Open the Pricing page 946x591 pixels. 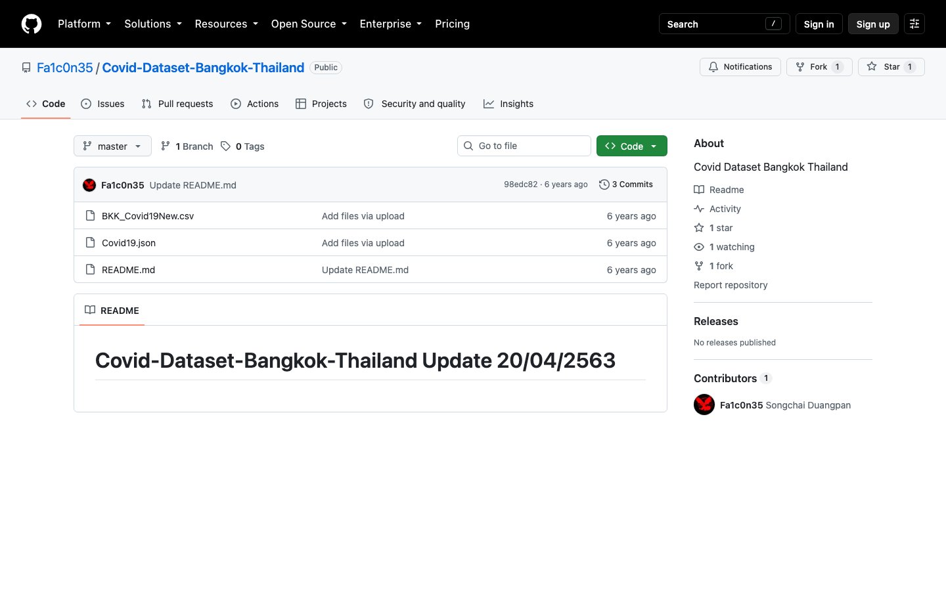pyautogui.click(x=453, y=24)
